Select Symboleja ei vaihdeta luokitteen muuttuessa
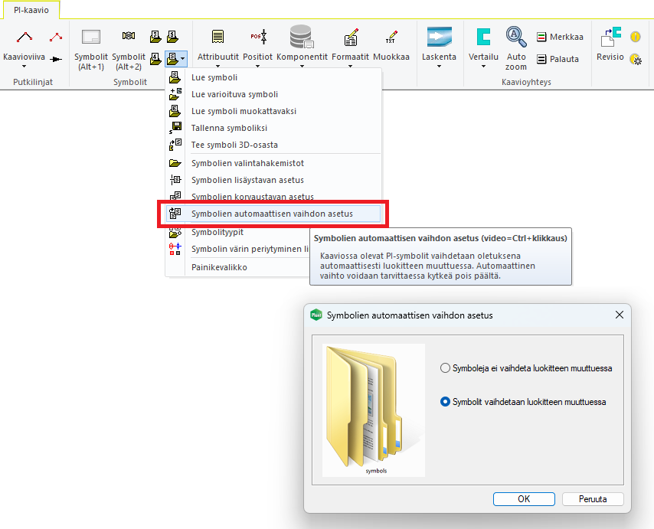Screen dimensions: 654x529 [526, 368]
